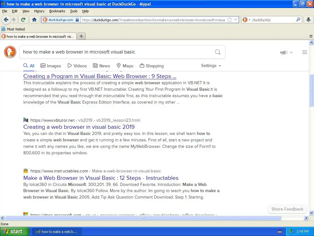Viewport: 314px width, 236px height.
Task: Click the toolbar DuckDuckGo search field
Action: tap(273, 20)
